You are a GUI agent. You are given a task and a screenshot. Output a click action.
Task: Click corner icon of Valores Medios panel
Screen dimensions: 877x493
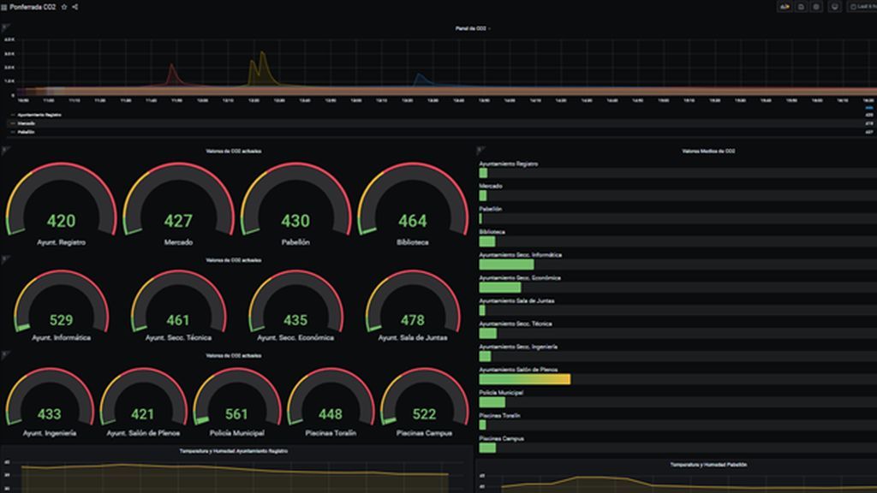point(480,151)
